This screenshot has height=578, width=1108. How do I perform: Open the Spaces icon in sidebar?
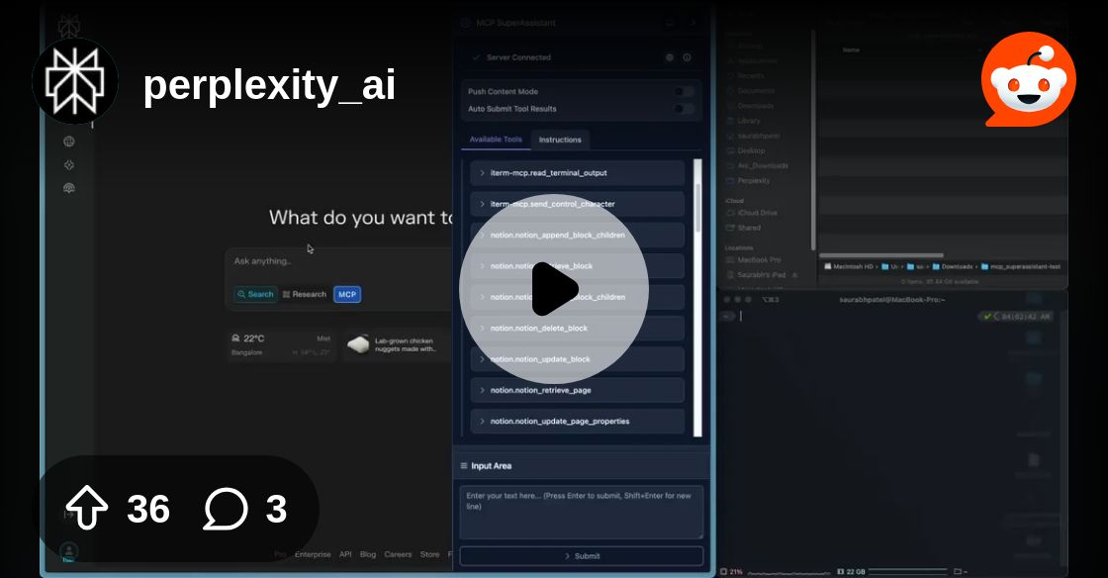pos(69,164)
